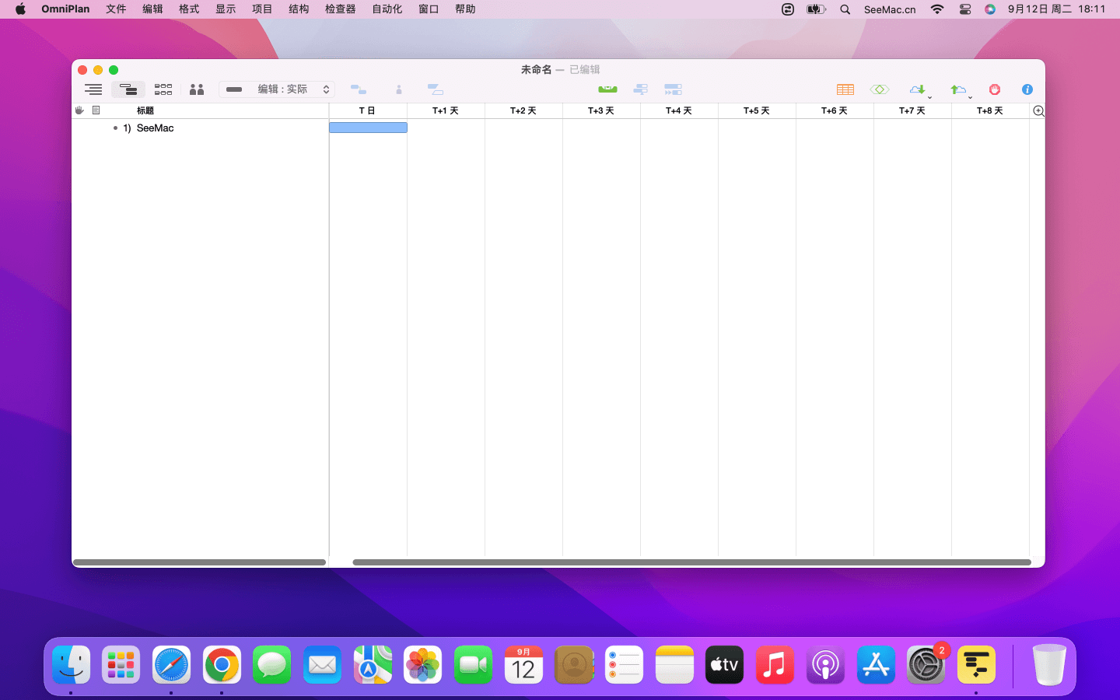Open the 项目 menu
The width and height of the screenshot is (1120, 700).
point(262,9)
